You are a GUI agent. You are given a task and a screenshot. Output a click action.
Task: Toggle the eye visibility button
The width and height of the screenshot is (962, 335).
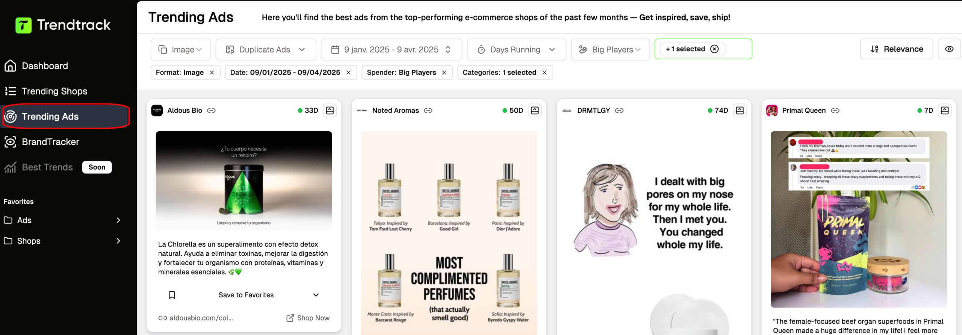coord(949,49)
